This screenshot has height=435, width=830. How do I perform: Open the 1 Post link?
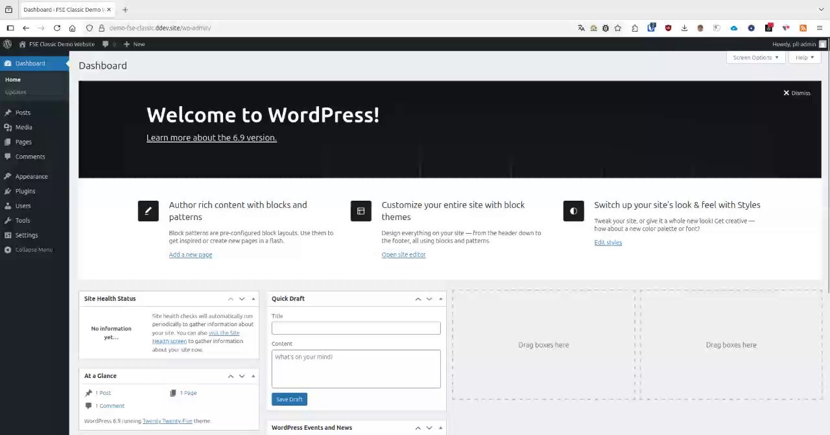click(103, 393)
